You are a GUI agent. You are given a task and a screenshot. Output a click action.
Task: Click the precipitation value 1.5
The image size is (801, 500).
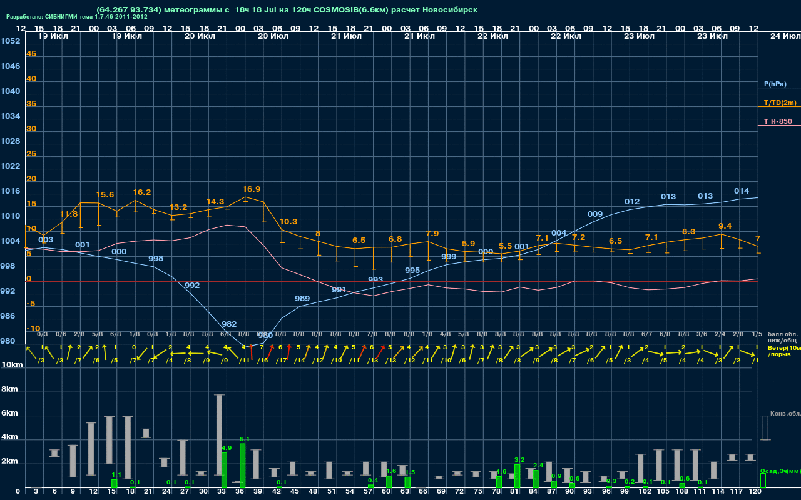[411, 472]
